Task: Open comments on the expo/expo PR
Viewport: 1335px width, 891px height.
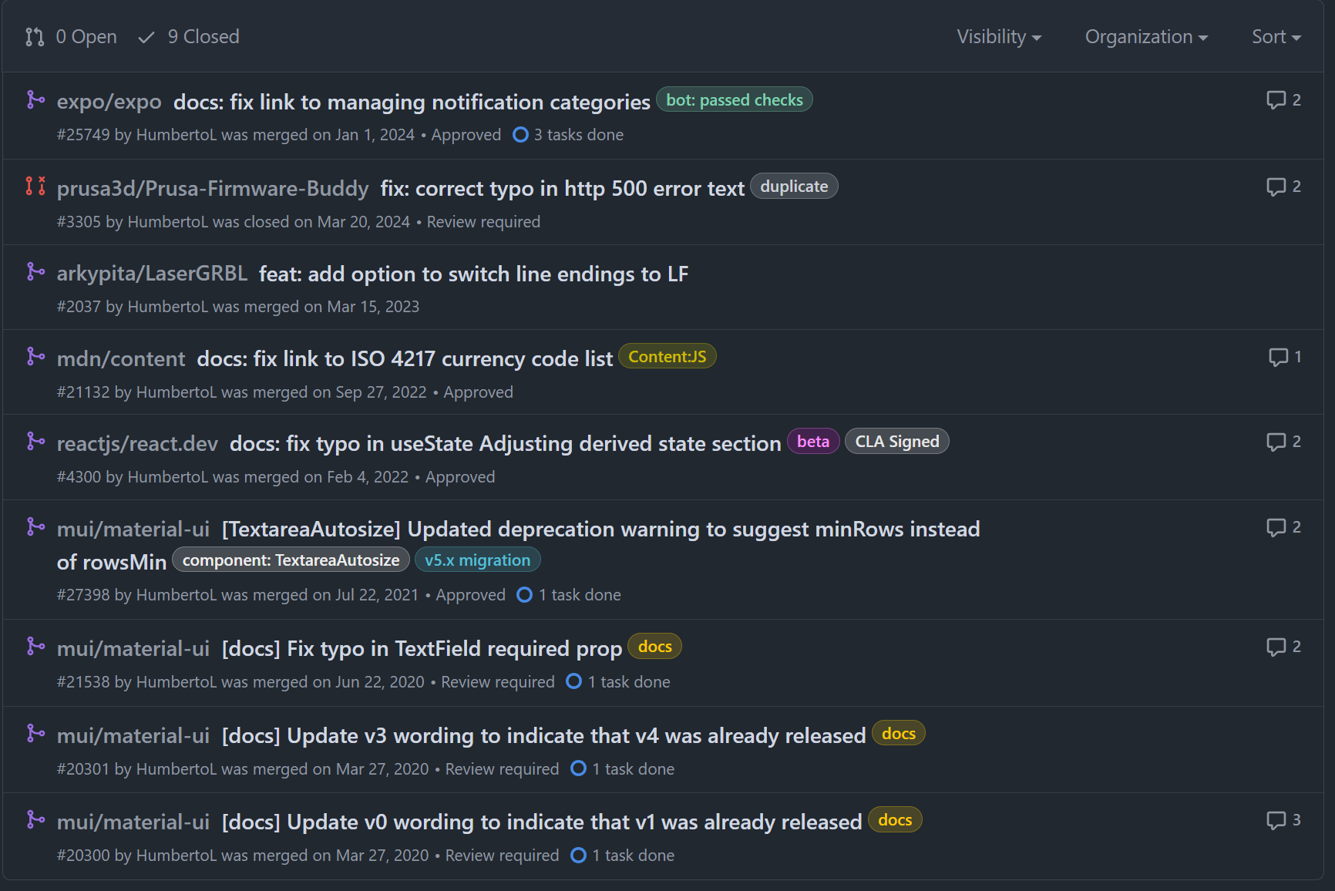Action: [x=1276, y=100]
